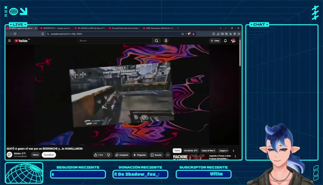Go back in the browser
323x185 pixels.
click(7, 34)
